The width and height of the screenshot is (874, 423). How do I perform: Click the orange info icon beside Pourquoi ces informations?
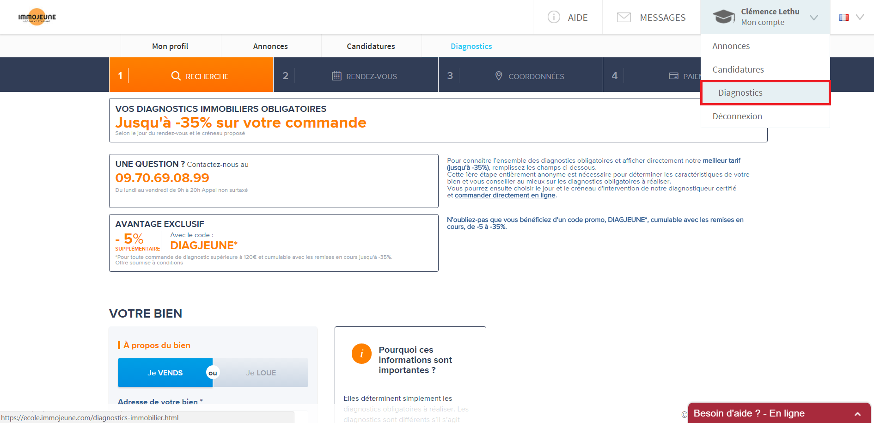point(361,354)
